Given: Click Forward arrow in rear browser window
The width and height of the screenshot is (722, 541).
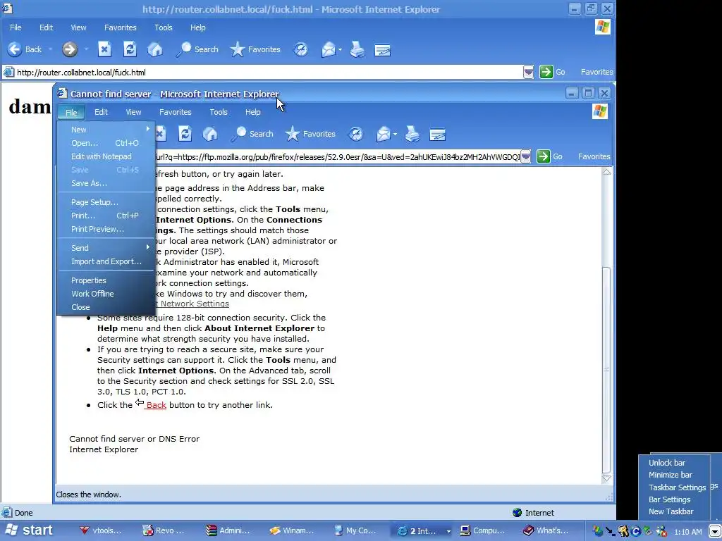Looking at the screenshot, I should click(70, 49).
